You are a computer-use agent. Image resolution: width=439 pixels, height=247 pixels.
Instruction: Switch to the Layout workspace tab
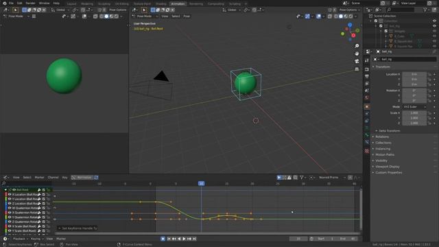tap(71, 4)
